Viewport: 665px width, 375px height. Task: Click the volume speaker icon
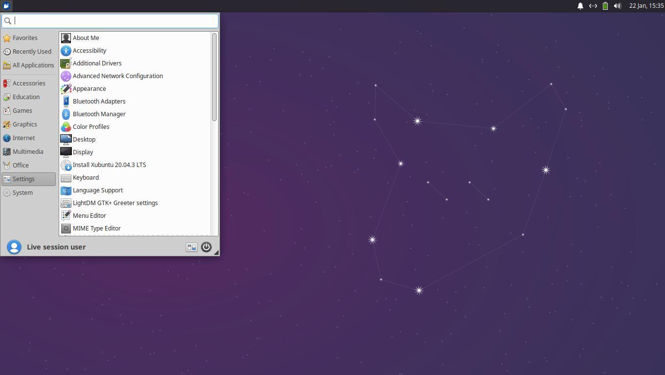pyautogui.click(x=618, y=6)
